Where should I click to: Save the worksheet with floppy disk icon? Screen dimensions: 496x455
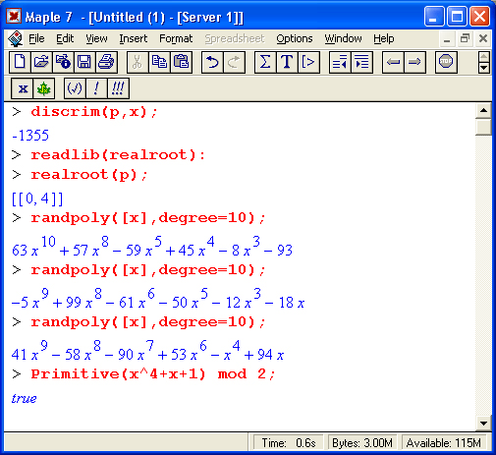click(84, 62)
